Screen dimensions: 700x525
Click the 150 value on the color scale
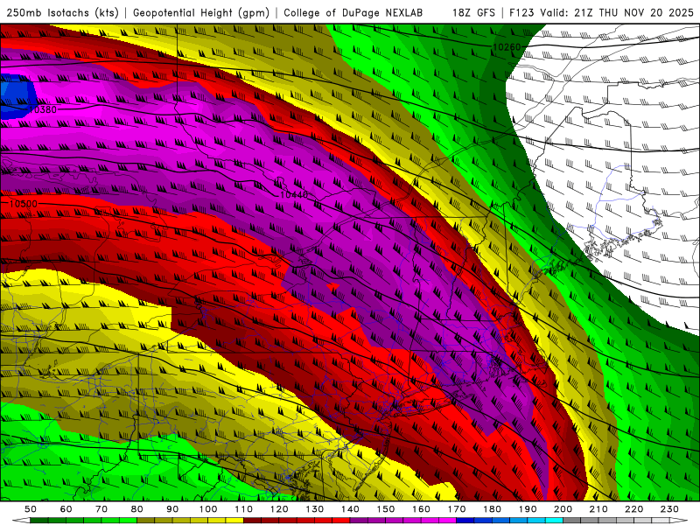point(386,509)
